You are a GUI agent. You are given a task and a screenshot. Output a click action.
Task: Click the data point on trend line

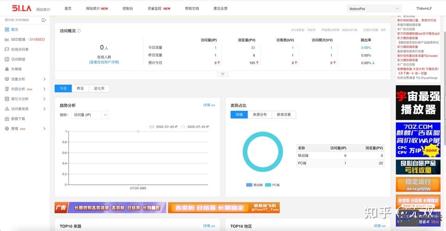coord(138,131)
